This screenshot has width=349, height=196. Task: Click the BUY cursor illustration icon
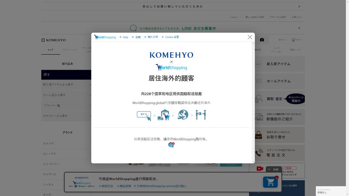144,115
